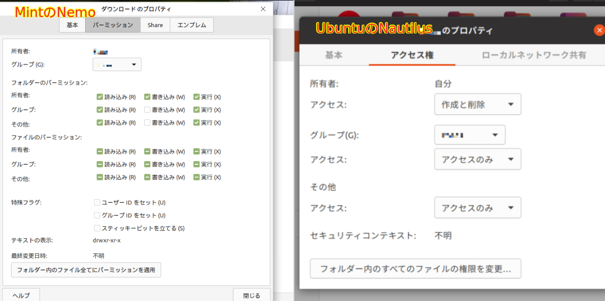The height and width of the screenshot is (301, 605).
Task: Toggle file owner 実行 (X) checkbox
Action: [196, 151]
